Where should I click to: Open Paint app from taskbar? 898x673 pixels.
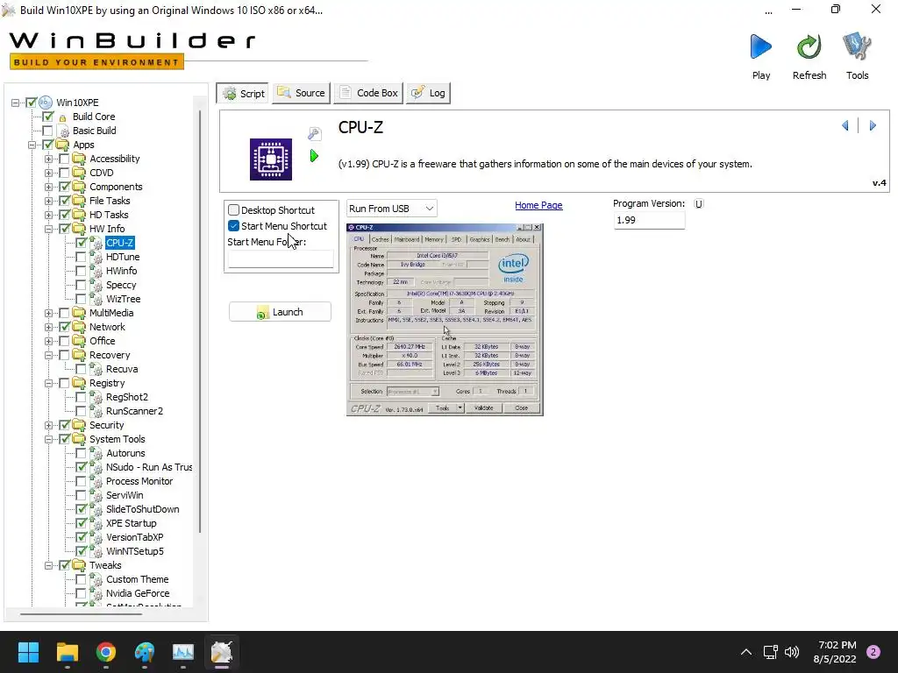[145, 652]
